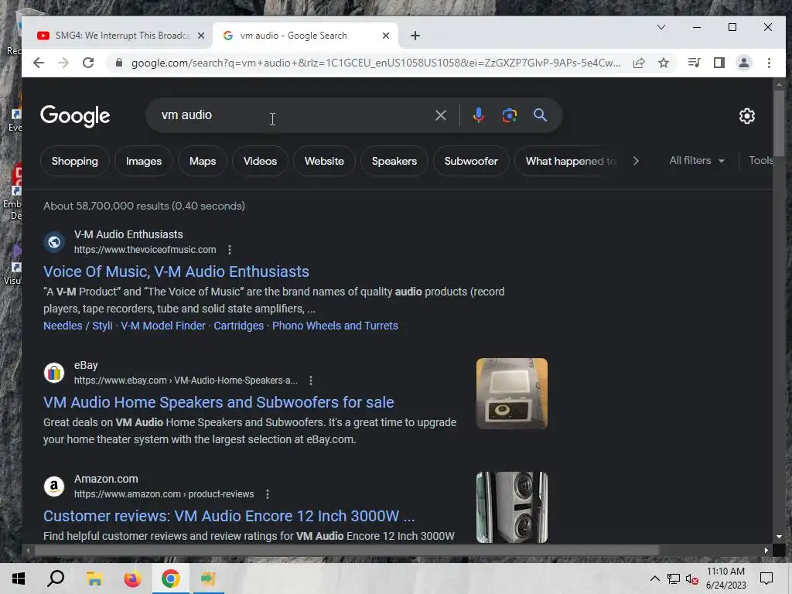Click the padlock site info icon
Viewport: 792px width, 594px height.
(x=118, y=63)
